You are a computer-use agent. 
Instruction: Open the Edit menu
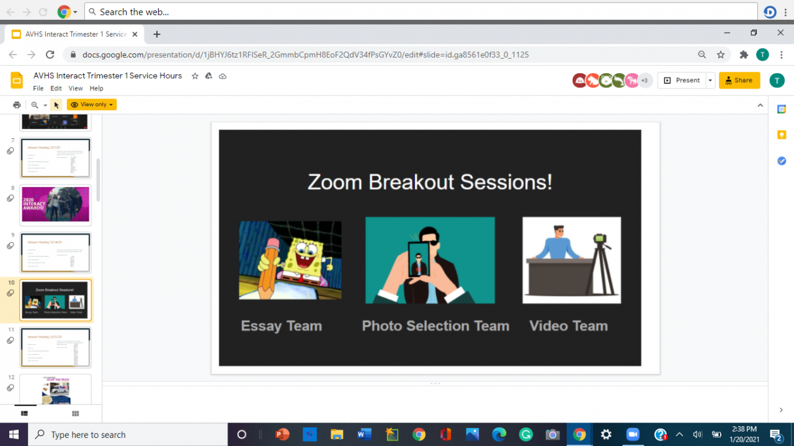[x=56, y=89]
